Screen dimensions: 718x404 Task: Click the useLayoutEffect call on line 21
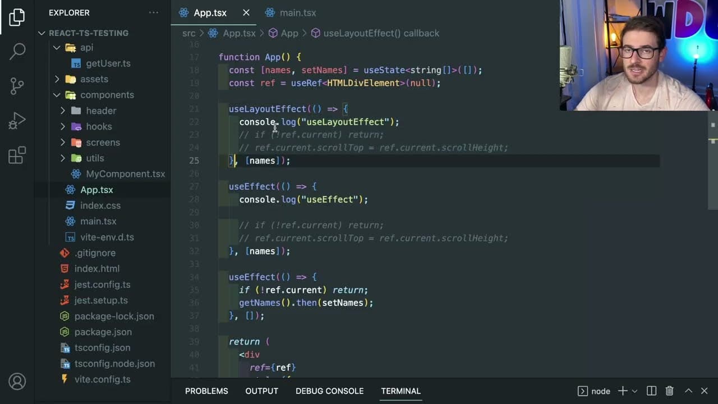click(268, 109)
